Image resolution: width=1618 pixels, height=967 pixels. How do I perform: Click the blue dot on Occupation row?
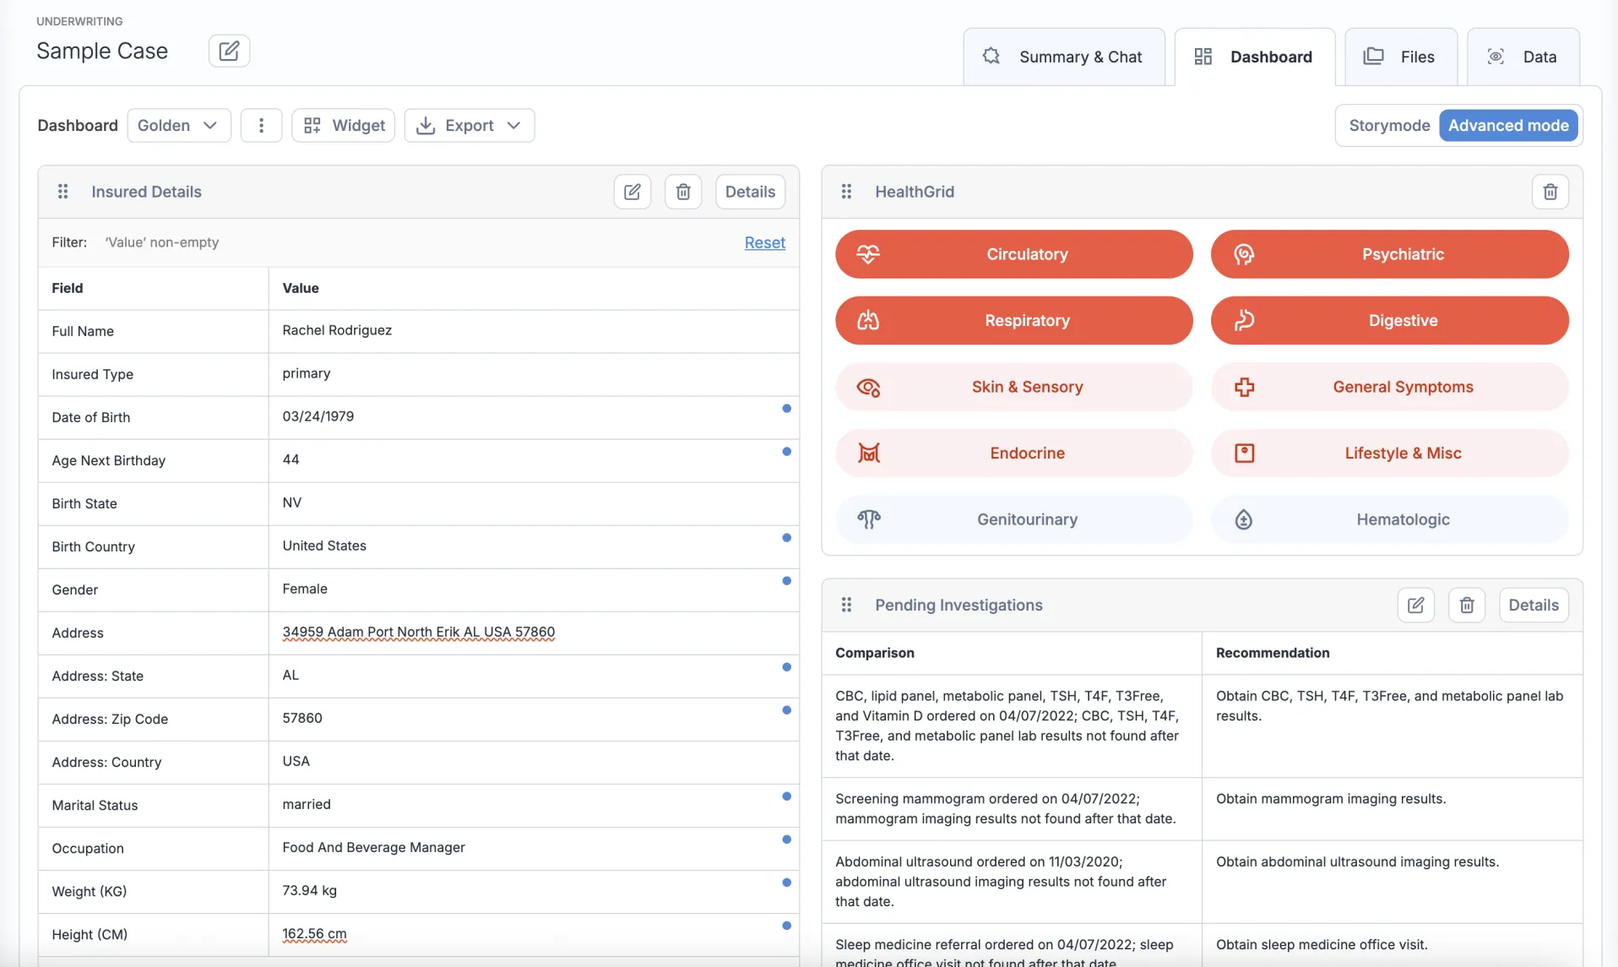point(786,839)
